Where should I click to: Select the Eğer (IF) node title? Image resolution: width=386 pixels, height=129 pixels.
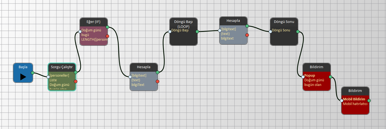point(94,22)
